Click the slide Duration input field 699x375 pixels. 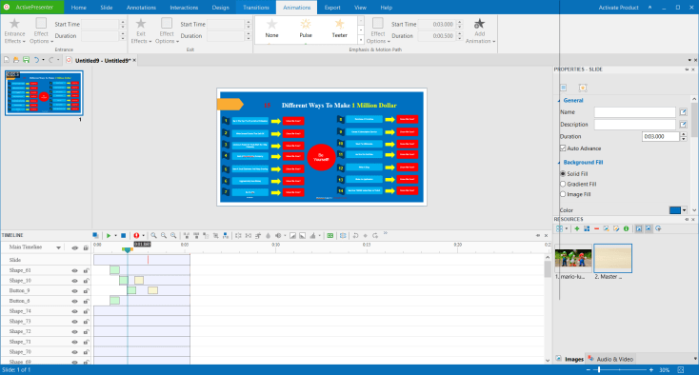pyautogui.click(x=661, y=137)
